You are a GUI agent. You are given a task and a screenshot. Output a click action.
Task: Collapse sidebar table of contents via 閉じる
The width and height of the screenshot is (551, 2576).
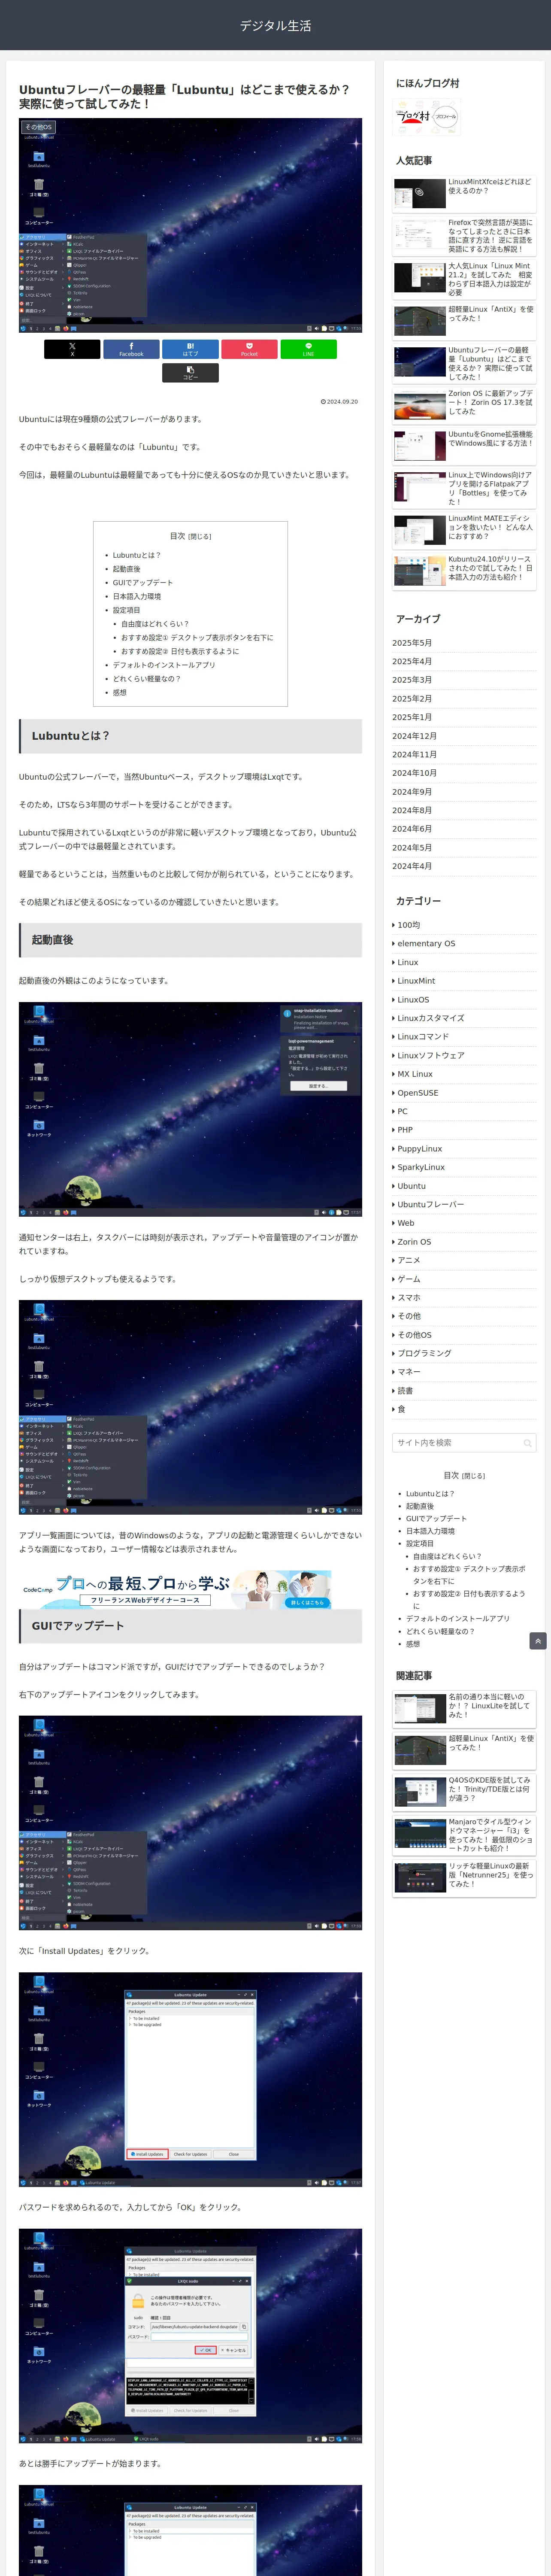[473, 1476]
